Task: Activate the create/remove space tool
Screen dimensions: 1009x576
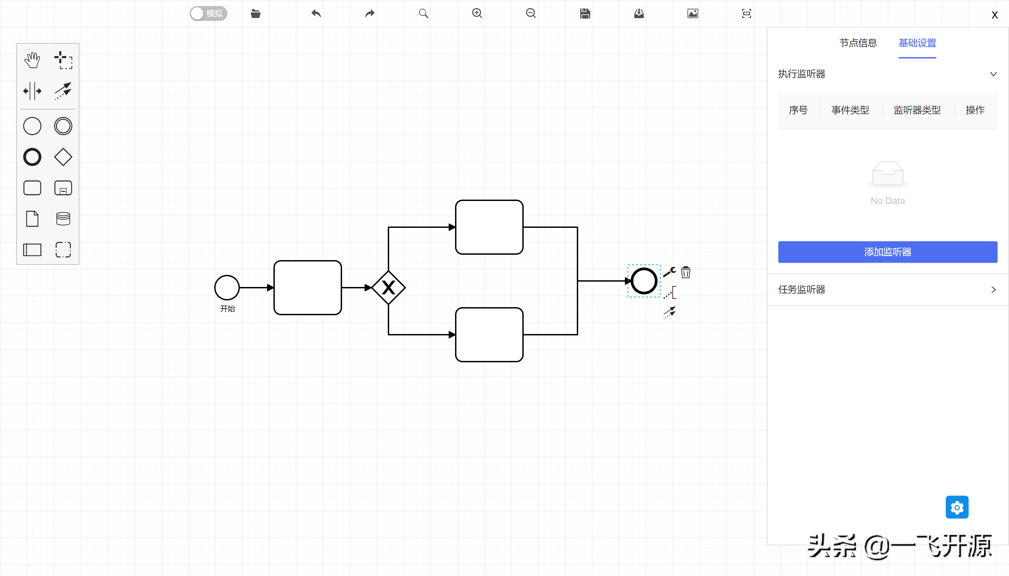Action: (x=32, y=91)
